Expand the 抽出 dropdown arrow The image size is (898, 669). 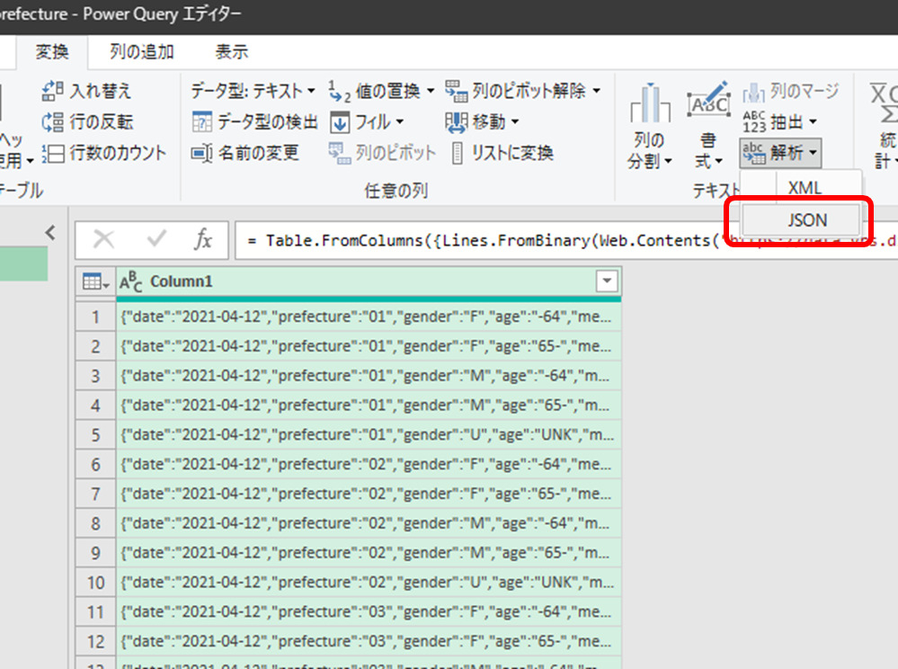[812, 121]
